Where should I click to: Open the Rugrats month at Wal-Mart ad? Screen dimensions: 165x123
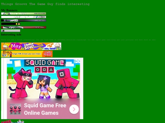click(31, 46)
